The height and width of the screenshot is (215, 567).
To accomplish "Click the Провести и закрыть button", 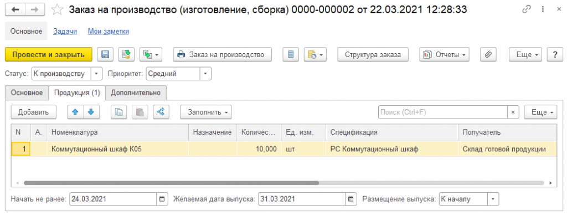I will click(49, 55).
